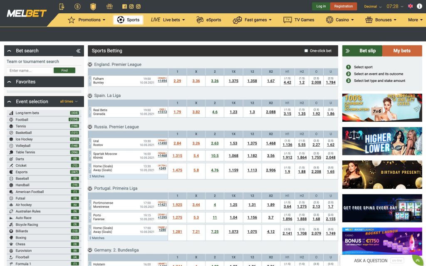Open the gift box icon in top bar

(x=109, y=7)
